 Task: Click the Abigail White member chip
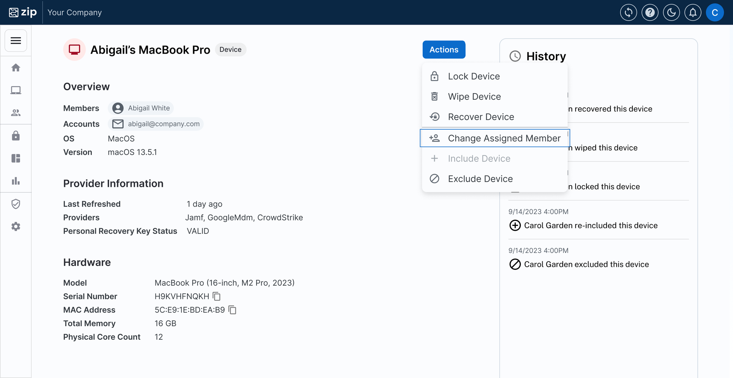point(141,108)
